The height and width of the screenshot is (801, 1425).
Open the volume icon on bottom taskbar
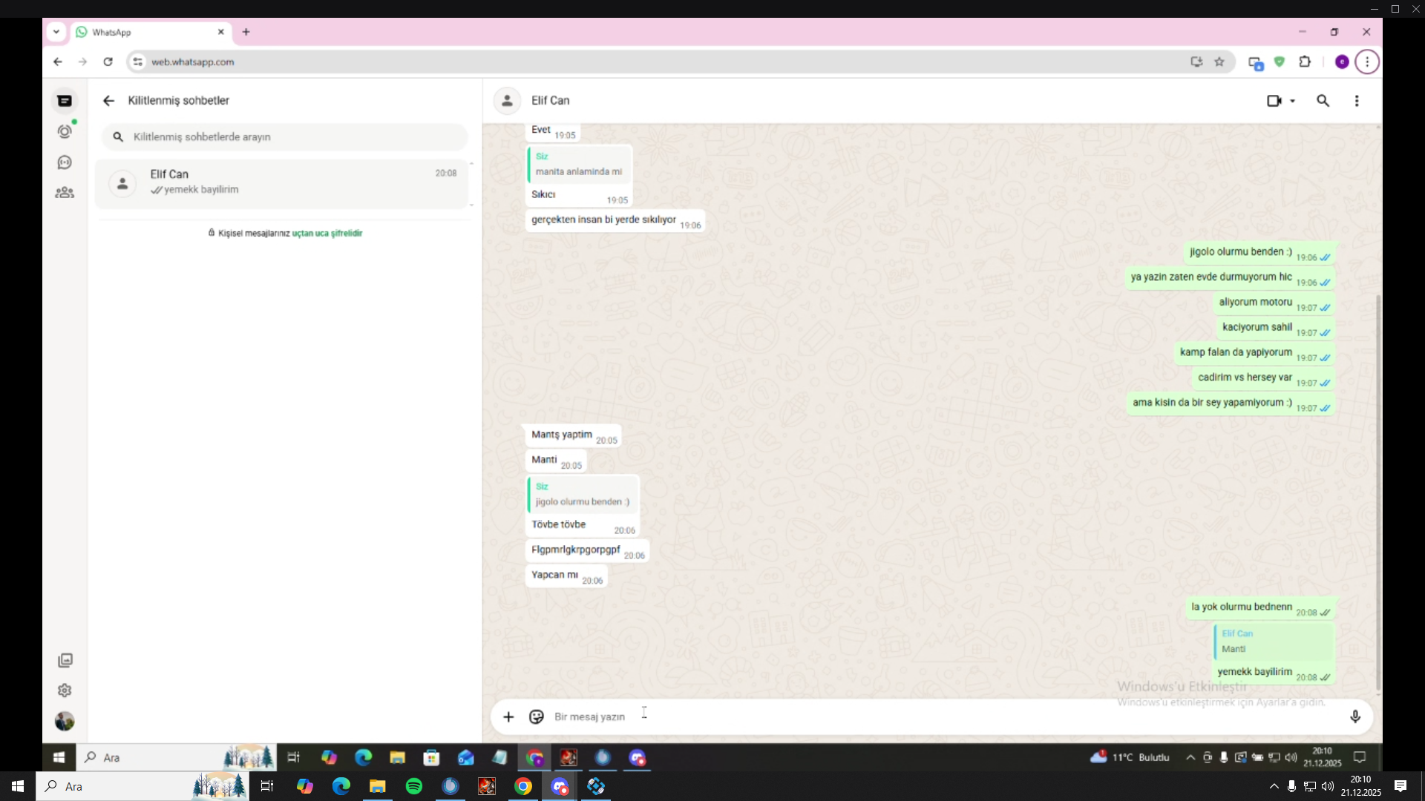(1328, 786)
